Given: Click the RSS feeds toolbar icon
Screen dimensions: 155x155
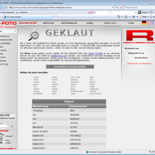Looking at the screenshot, I should coord(126,17).
